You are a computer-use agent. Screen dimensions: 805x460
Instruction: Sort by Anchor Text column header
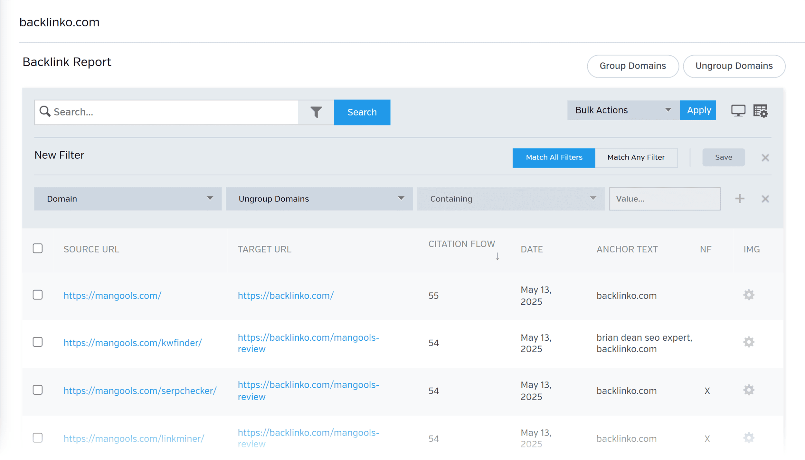[x=627, y=249]
